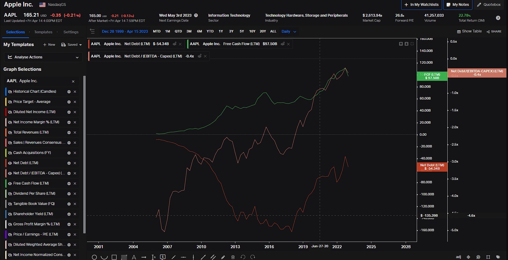
Task: Click the tag icon in bottom-right toolbar
Action: [x=498, y=257]
